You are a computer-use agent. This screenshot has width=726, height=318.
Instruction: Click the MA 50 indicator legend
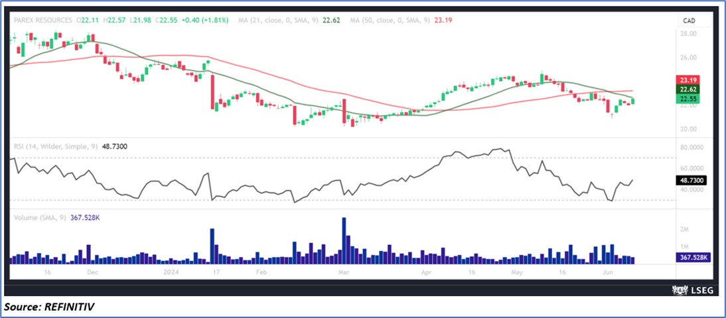pos(390,21)
